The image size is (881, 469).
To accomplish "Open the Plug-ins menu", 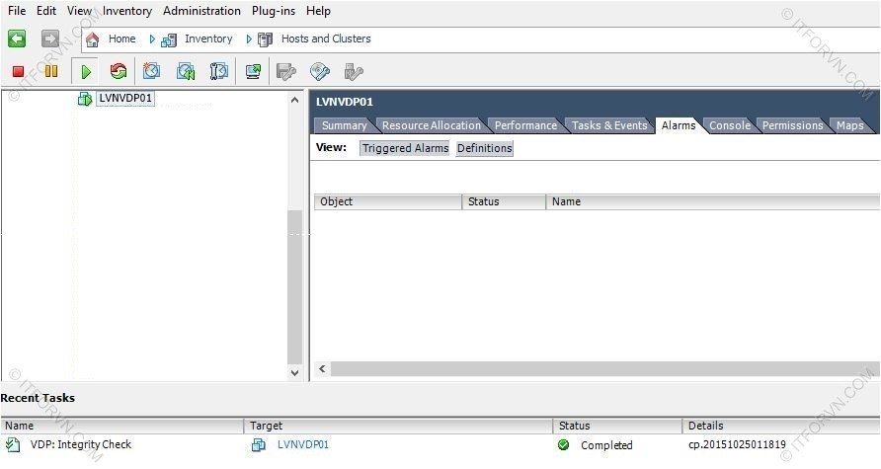I will tap(273, 11).
